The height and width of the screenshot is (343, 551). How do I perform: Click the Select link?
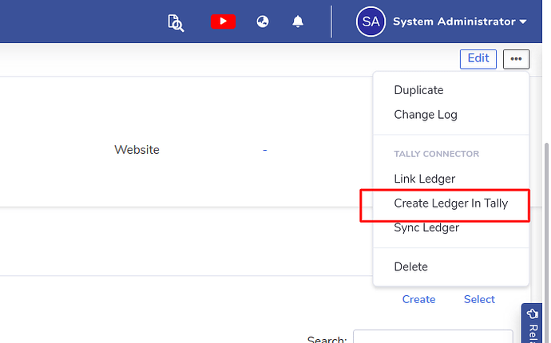[479, 299]
